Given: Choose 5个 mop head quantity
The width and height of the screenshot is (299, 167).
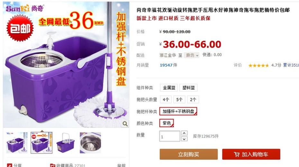Looking at the screenshot, I should pos(179,100).
